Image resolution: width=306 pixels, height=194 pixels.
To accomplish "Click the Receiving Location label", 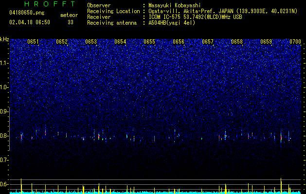I will [113, 11].
